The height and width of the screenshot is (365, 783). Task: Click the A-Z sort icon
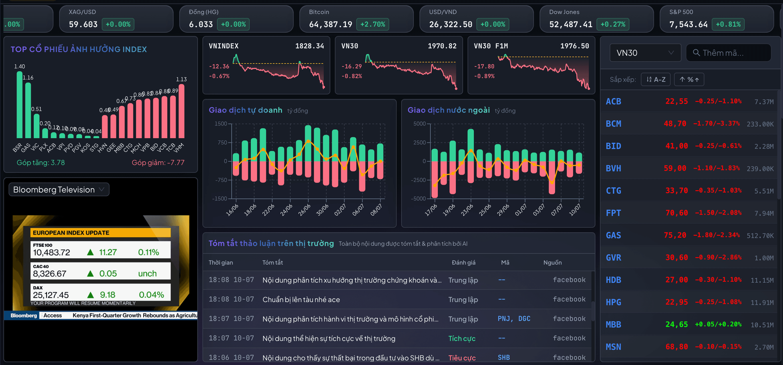point(649,80)
